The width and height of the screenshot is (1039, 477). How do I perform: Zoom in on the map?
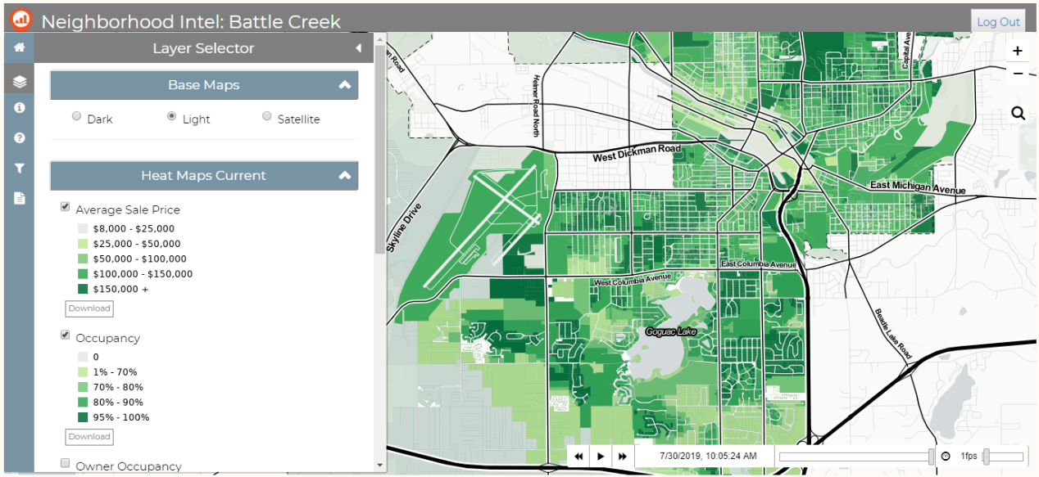(x=1018, y=51)
